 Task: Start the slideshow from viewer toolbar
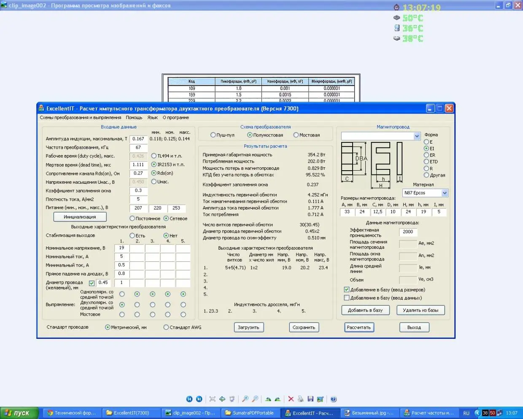232,399
